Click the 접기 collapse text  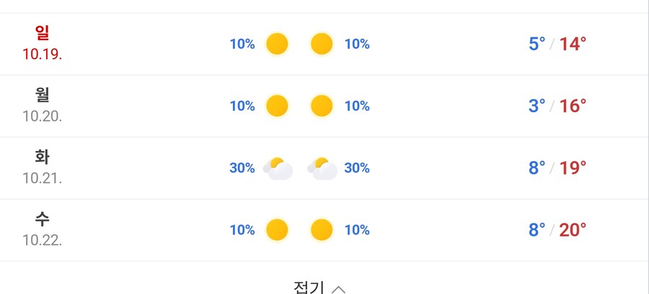coord(309,288)
